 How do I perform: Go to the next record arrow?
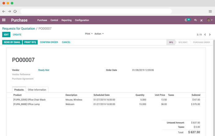210,34
